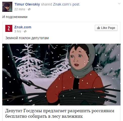Expand post options chevron at top right
The image size is (123, 121).
pos(119,4)
